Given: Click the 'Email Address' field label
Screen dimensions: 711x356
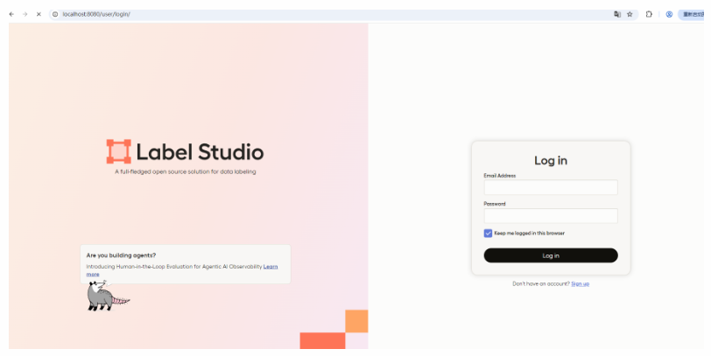Looking at the screenshot, I should click(500, 175).
